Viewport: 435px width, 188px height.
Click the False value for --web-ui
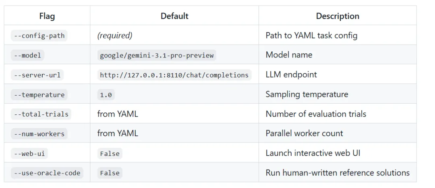point(110,153)
